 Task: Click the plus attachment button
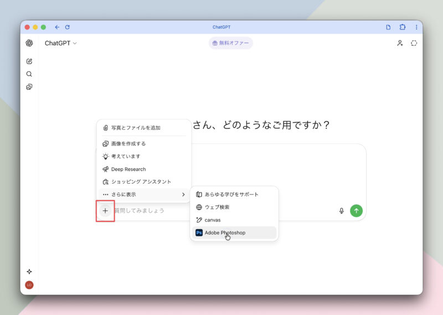click(105, 211)
